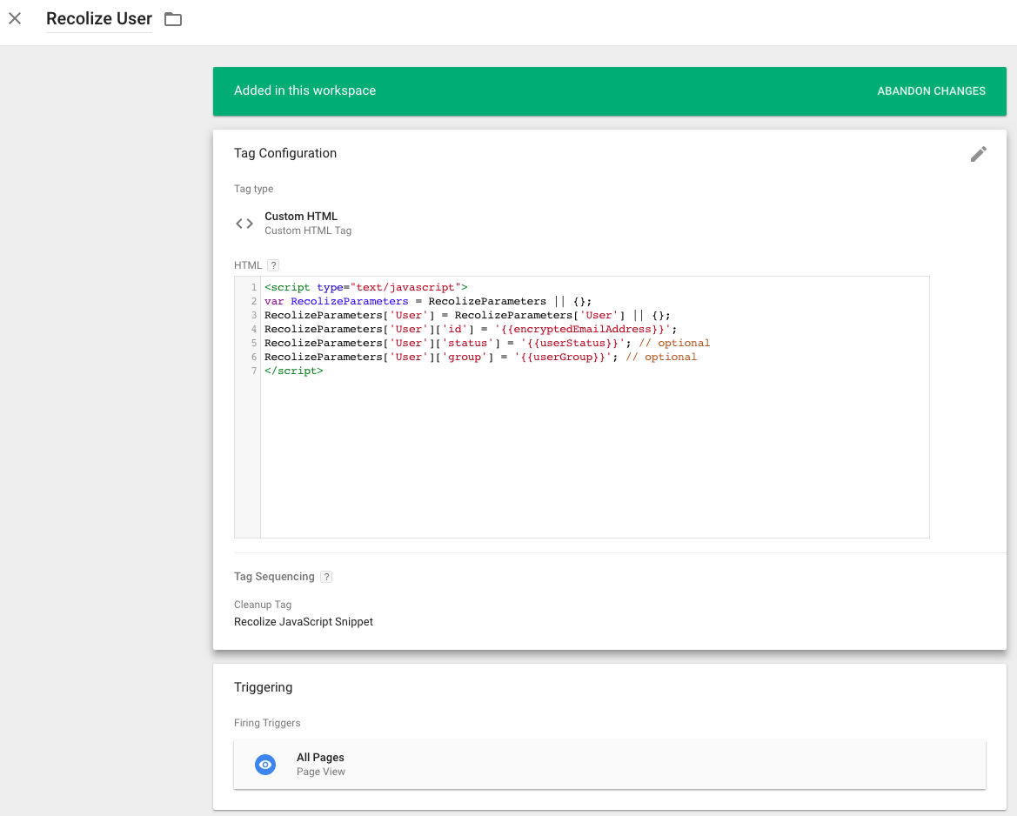
Task: Click line number 3 in code gutter
Action: [254, 315]
